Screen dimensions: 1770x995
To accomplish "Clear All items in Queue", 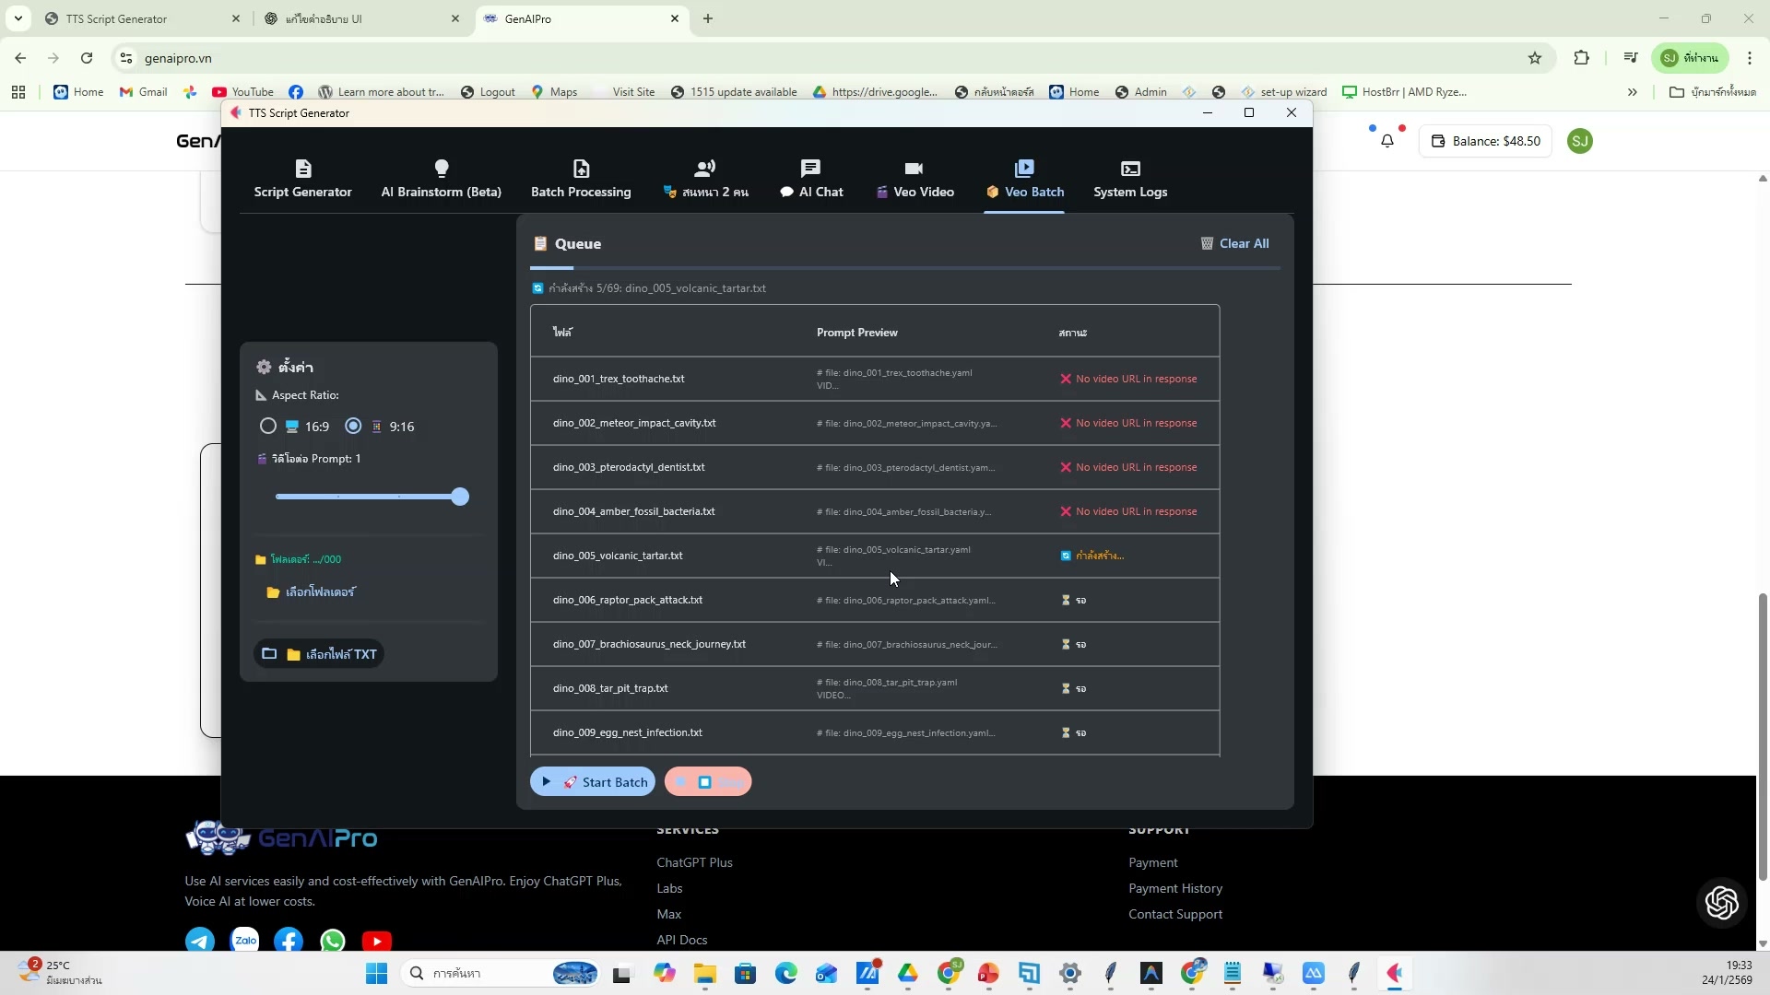I will click(1234, 243).
